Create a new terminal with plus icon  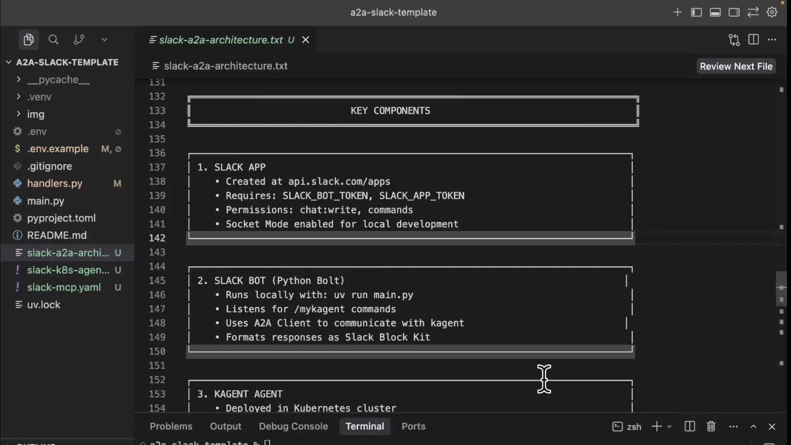[657, 426]
